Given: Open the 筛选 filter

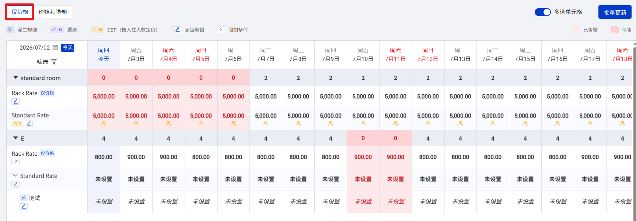Looking at the screenshot, I should [x=47, y=62].
